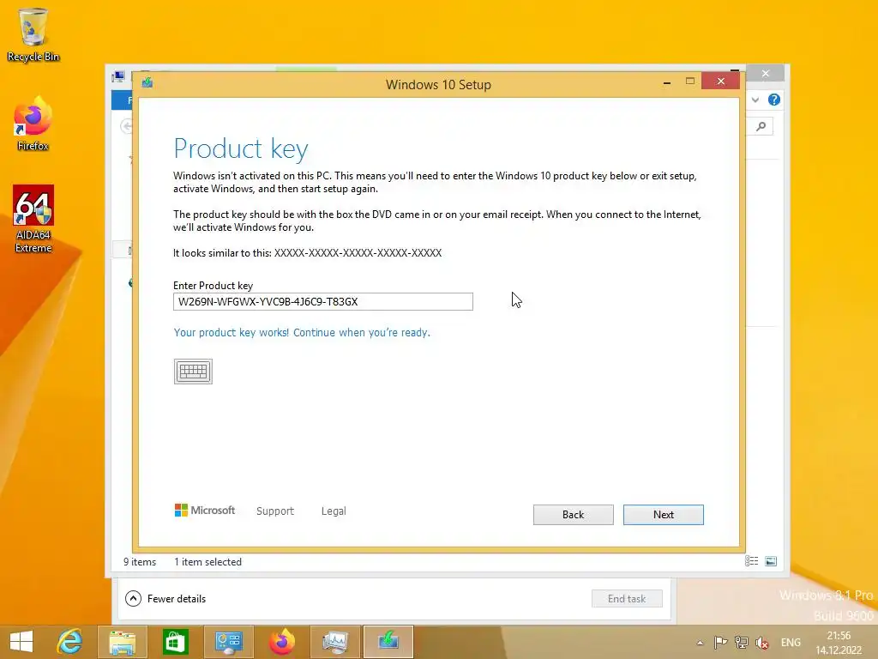The image size is (878, 659).
Task: Focus the Enter Product key field
Action: coord(323,301)
